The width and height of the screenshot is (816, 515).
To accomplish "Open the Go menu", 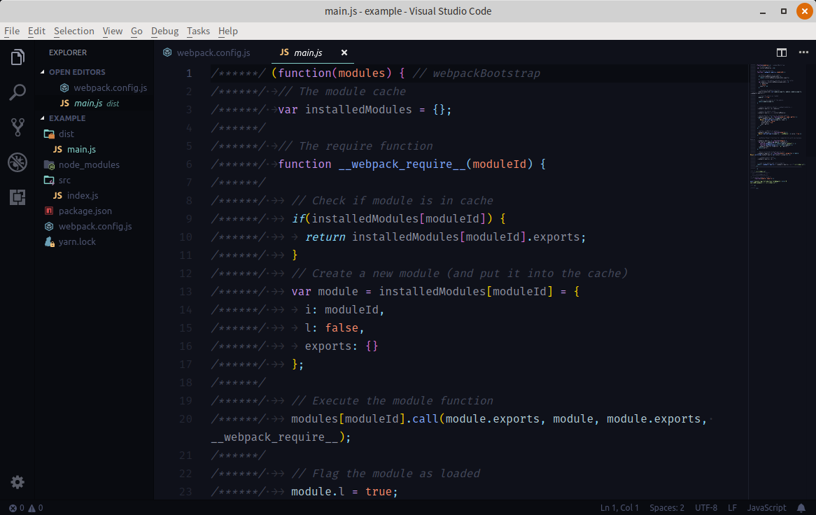I will click(x=137, y=31).
